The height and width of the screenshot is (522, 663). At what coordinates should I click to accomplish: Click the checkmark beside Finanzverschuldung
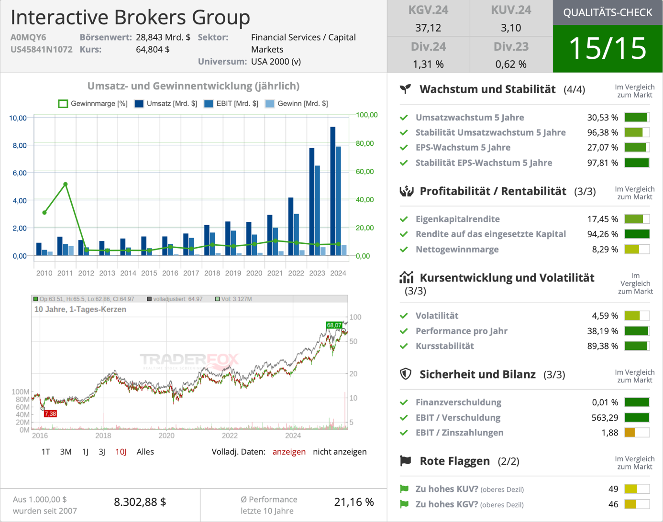tap(404, 402)
